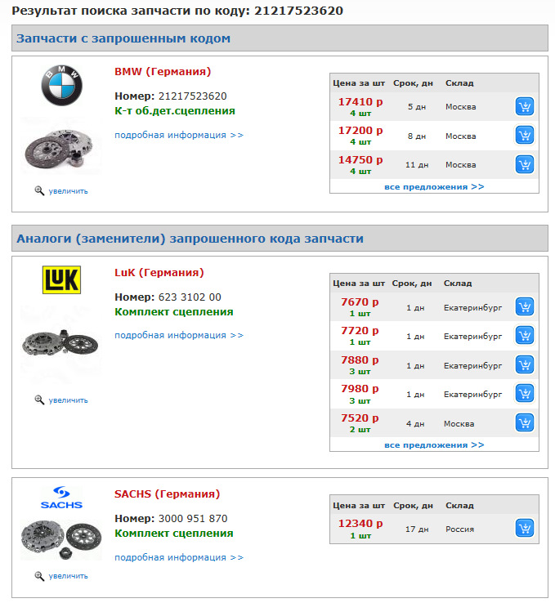555x603 pixels.
Task: Add LuK 7720 р offer to cart
Action: [x=525, y=335]
